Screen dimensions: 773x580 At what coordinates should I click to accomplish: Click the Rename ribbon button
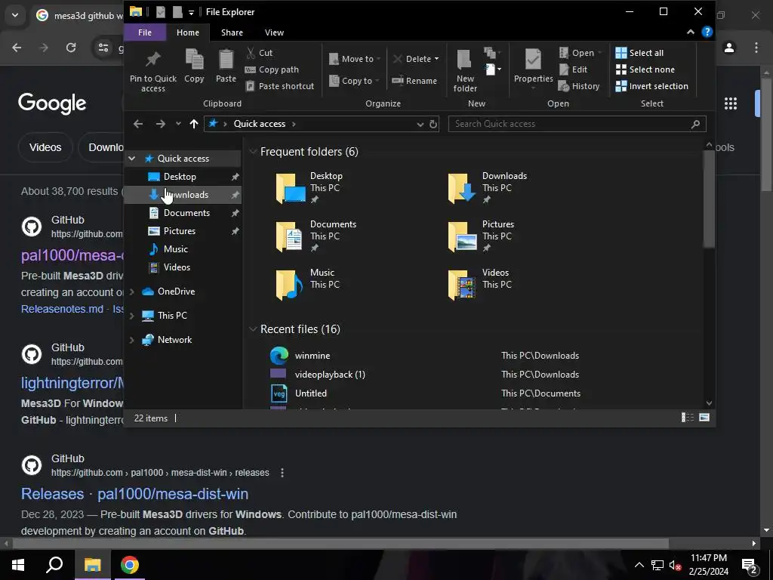(x=414, y=81)
